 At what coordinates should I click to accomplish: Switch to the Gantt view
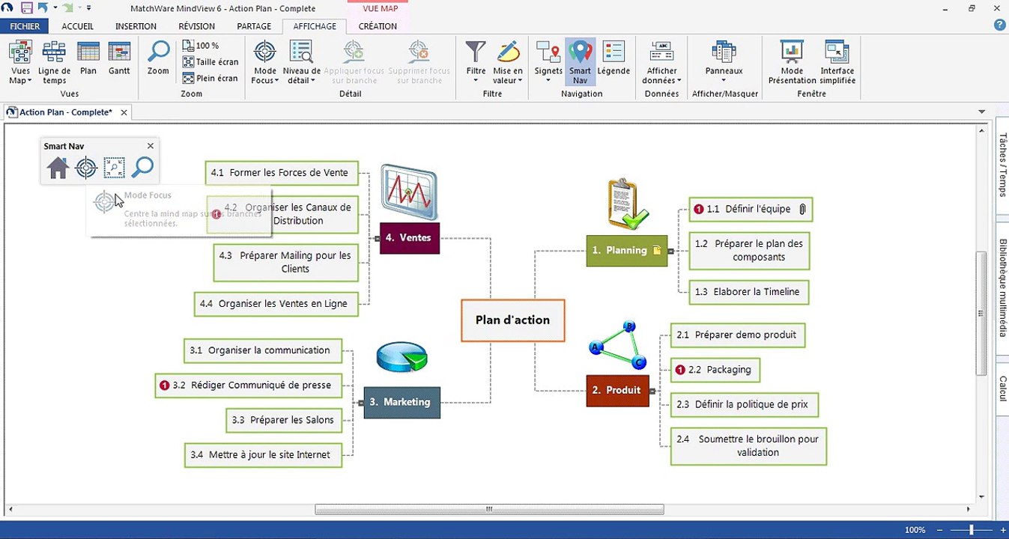pos(119,58)
